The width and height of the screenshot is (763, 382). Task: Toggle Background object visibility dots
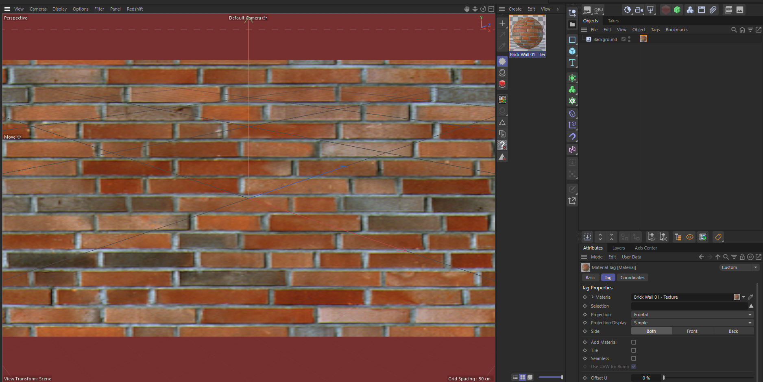click(x=629, y=39)
